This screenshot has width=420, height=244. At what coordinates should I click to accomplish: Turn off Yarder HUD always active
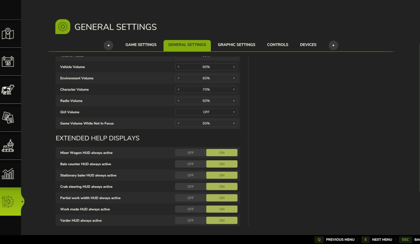pyautogui.click(x=190, y=220)
